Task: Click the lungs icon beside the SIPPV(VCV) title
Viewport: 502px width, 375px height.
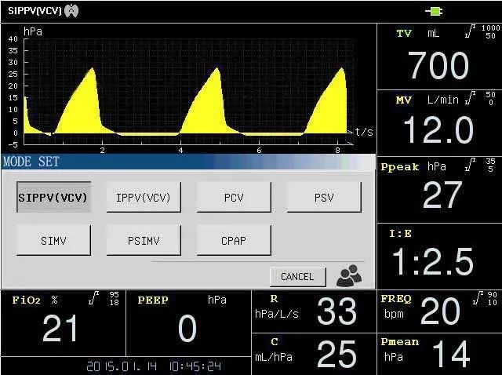Action: [71, 11]
